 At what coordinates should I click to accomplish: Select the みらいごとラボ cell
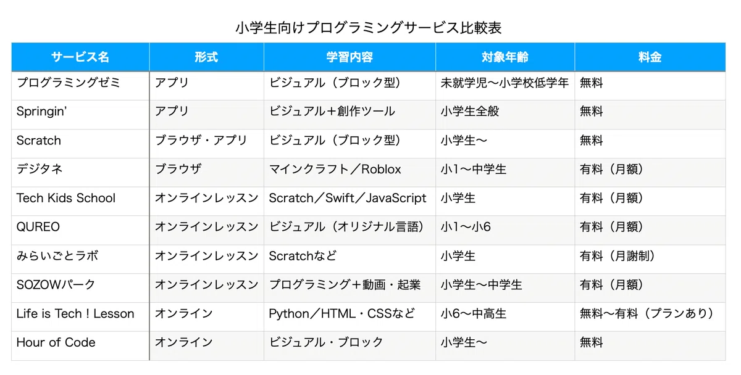tap(80, 259)
